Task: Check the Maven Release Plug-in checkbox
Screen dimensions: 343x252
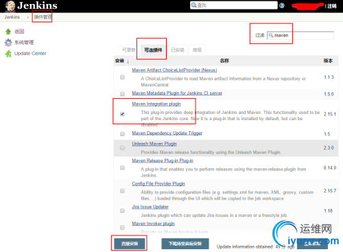Action: pyautogui.click(x=122, y=168)
